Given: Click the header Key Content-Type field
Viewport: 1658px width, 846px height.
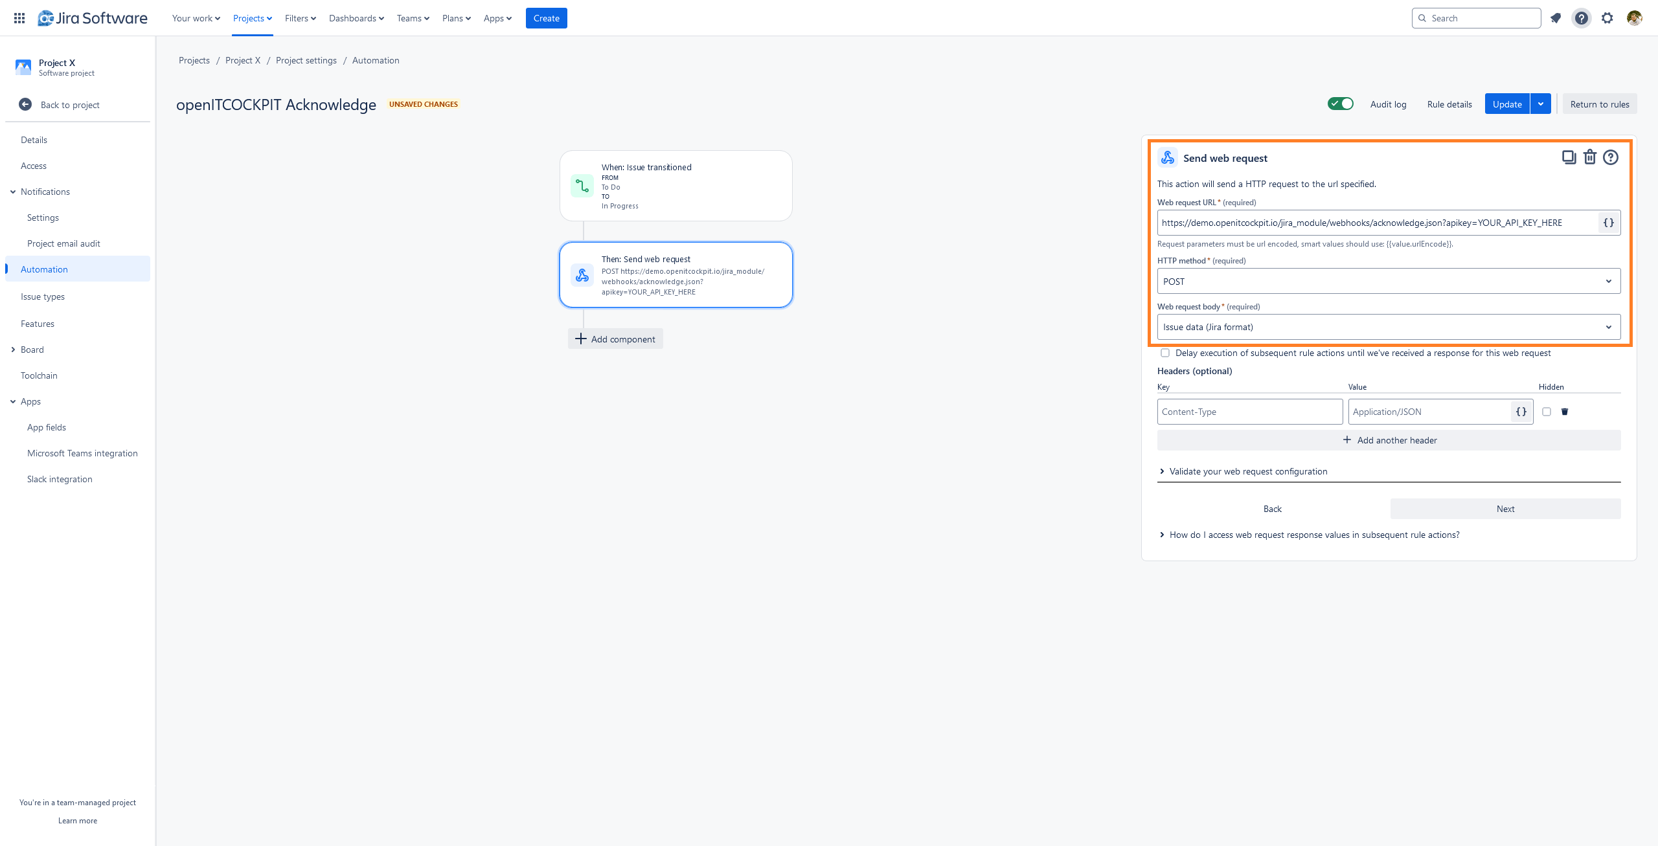Looking at the screenshot, I should 1250,412.
